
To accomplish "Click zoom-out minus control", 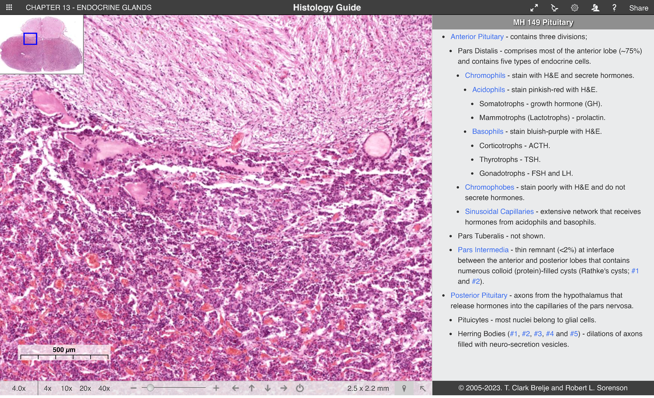I will 134,388.
